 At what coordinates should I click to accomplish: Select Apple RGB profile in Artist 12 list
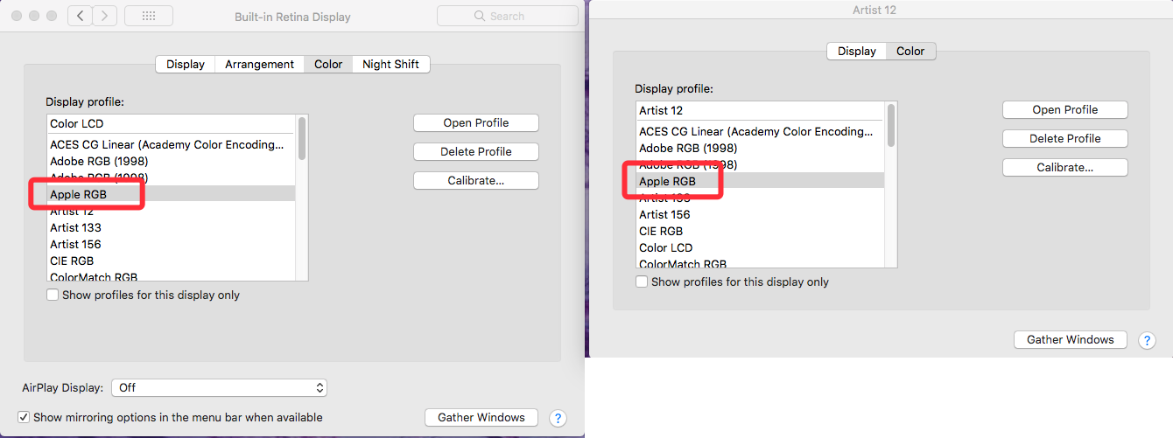(760, 181)
